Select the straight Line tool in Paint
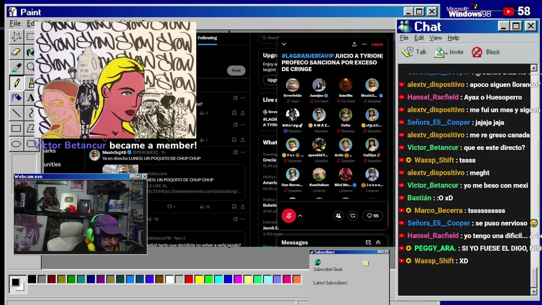The image size is (542, 305). tap(16, 113)
